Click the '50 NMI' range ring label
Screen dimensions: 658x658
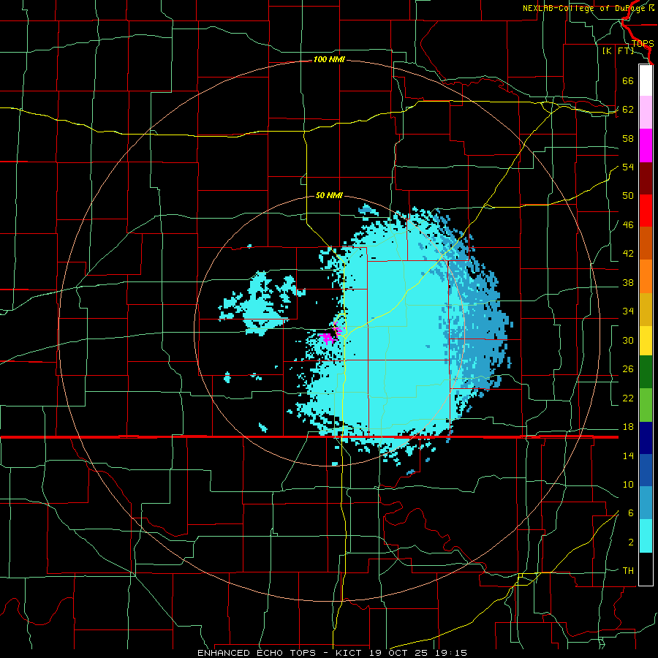tap(329, 195)
